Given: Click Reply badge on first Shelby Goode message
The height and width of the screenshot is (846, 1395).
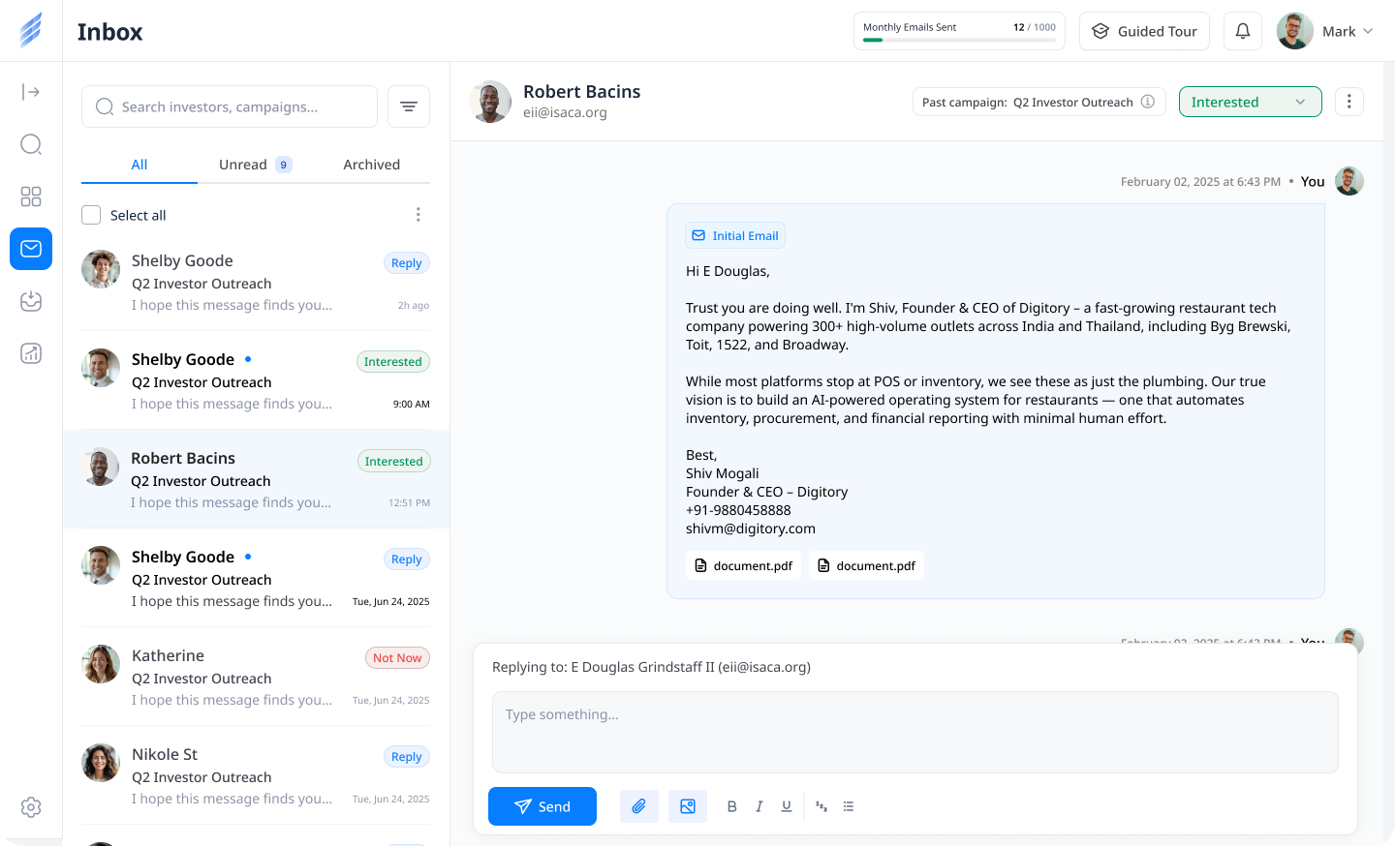Looking at the screenshot, I should [x=407, y=263].
